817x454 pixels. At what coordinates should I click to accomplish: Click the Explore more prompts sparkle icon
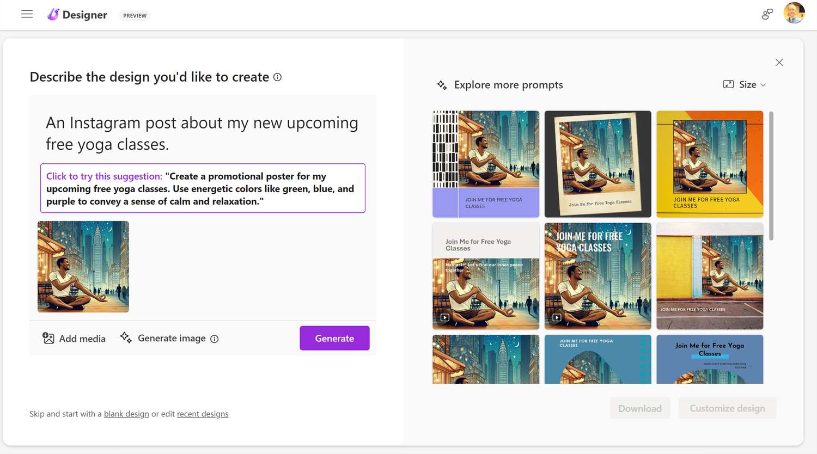coord(442,85)
